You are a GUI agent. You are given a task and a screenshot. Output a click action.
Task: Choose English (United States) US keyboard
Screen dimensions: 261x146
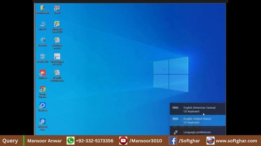tap(197, 120)
